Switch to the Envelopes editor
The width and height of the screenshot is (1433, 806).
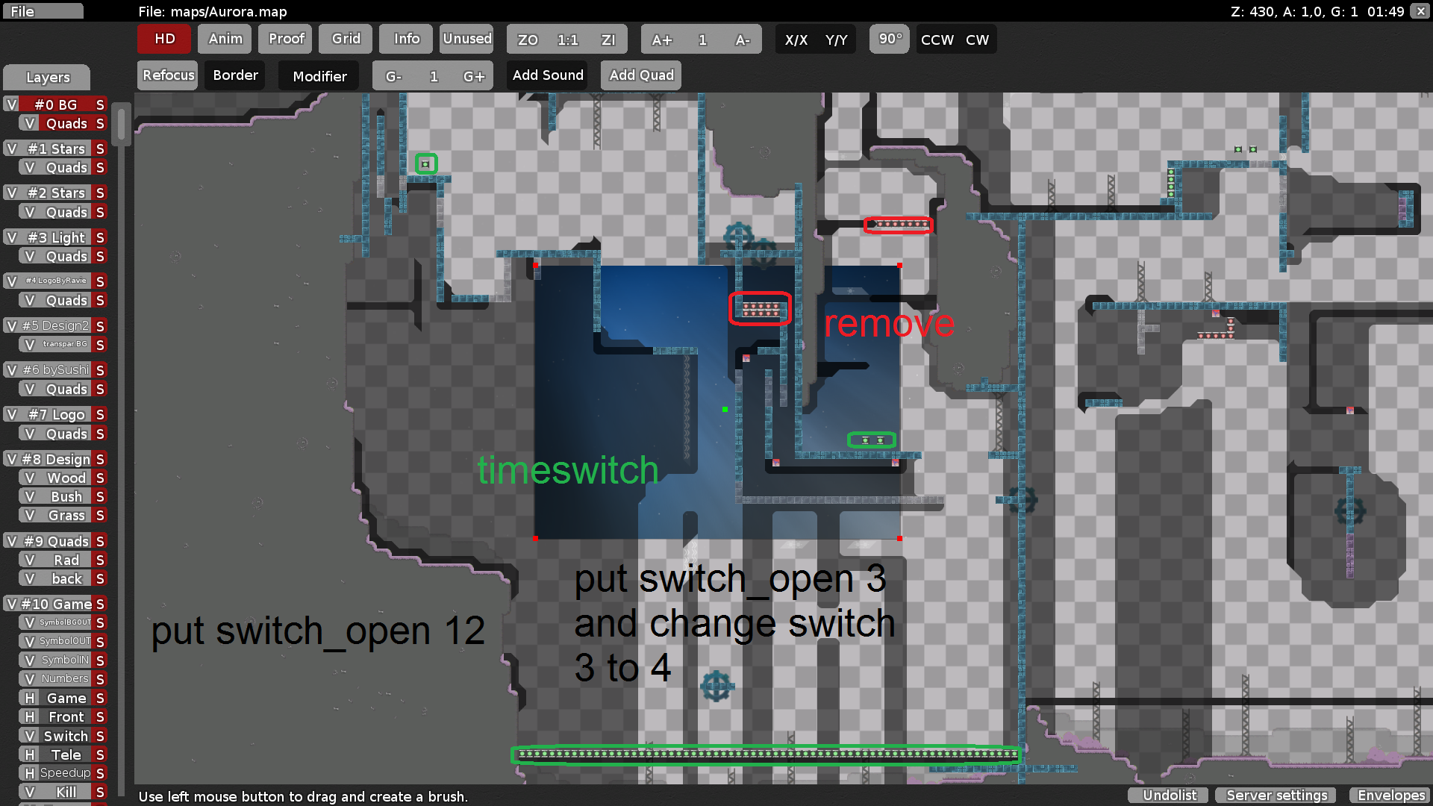tap(1390, 796)
